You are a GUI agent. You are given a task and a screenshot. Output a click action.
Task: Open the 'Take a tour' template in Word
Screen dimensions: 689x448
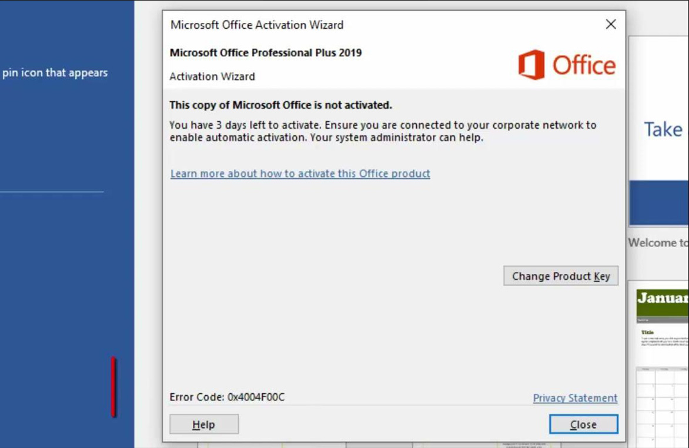pos(658,131)
